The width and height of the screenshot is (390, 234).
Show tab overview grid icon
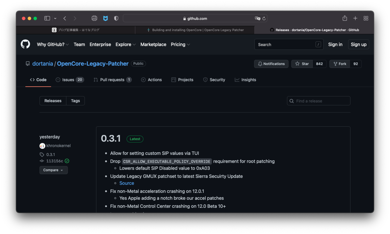tap(366, 18)
